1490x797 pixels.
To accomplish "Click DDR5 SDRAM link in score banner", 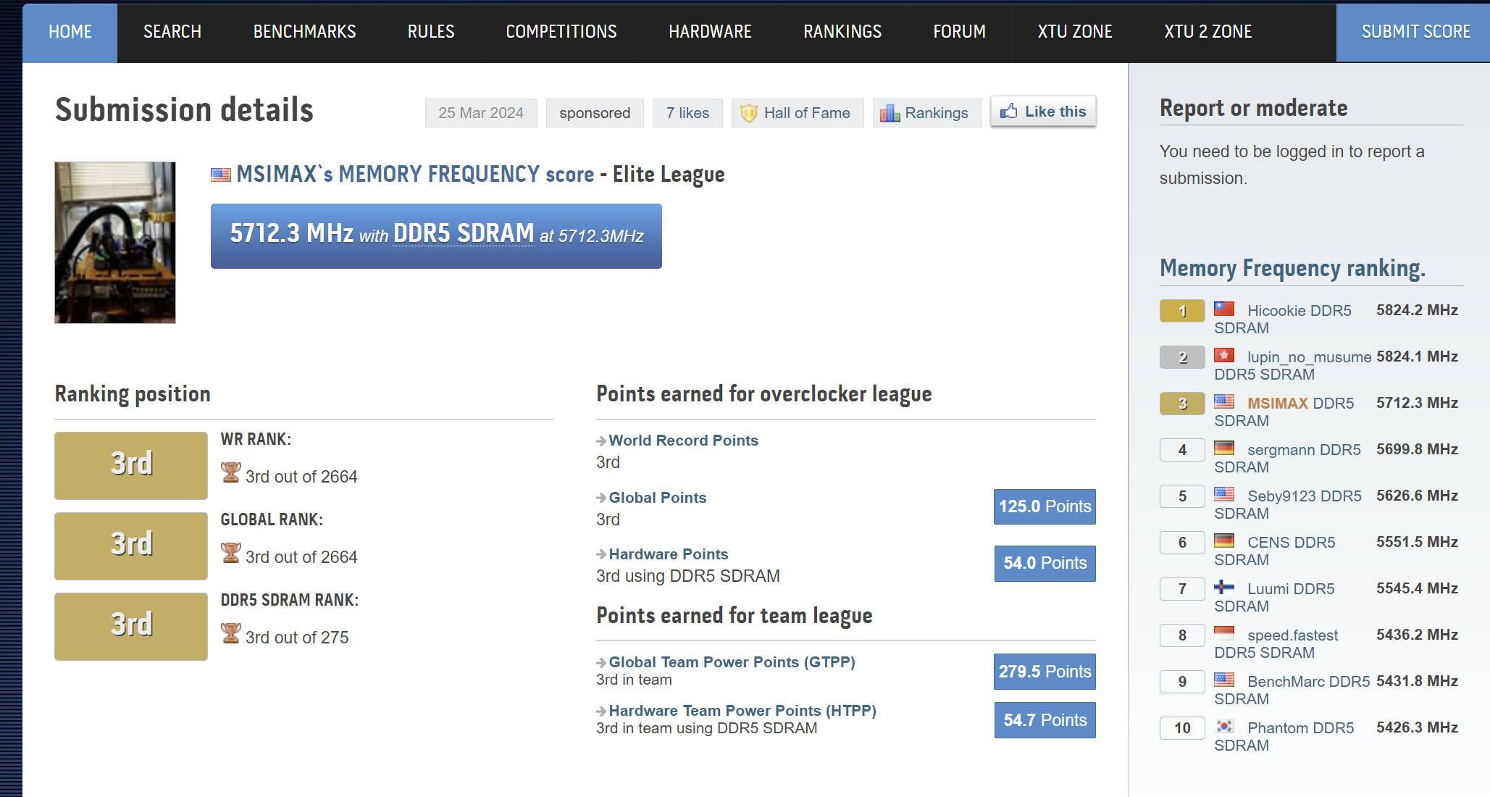I will [464, 233].
